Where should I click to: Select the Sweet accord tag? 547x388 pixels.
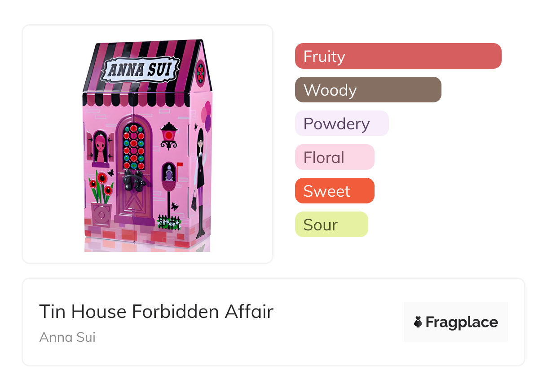pos(335,191)
